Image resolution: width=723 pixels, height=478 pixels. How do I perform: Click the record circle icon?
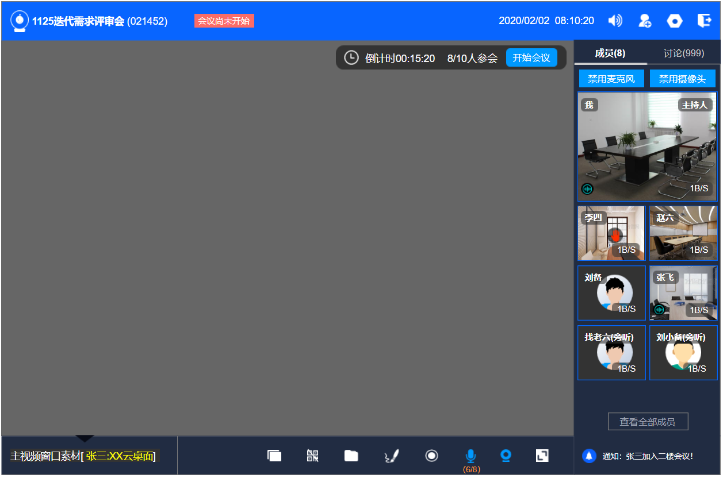431,456
